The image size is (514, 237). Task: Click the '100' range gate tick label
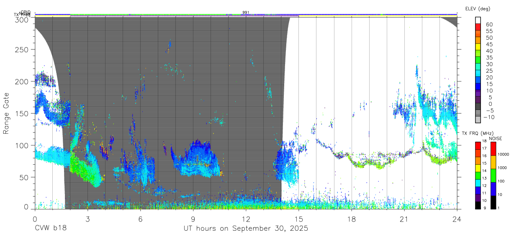tap(22, 145)
